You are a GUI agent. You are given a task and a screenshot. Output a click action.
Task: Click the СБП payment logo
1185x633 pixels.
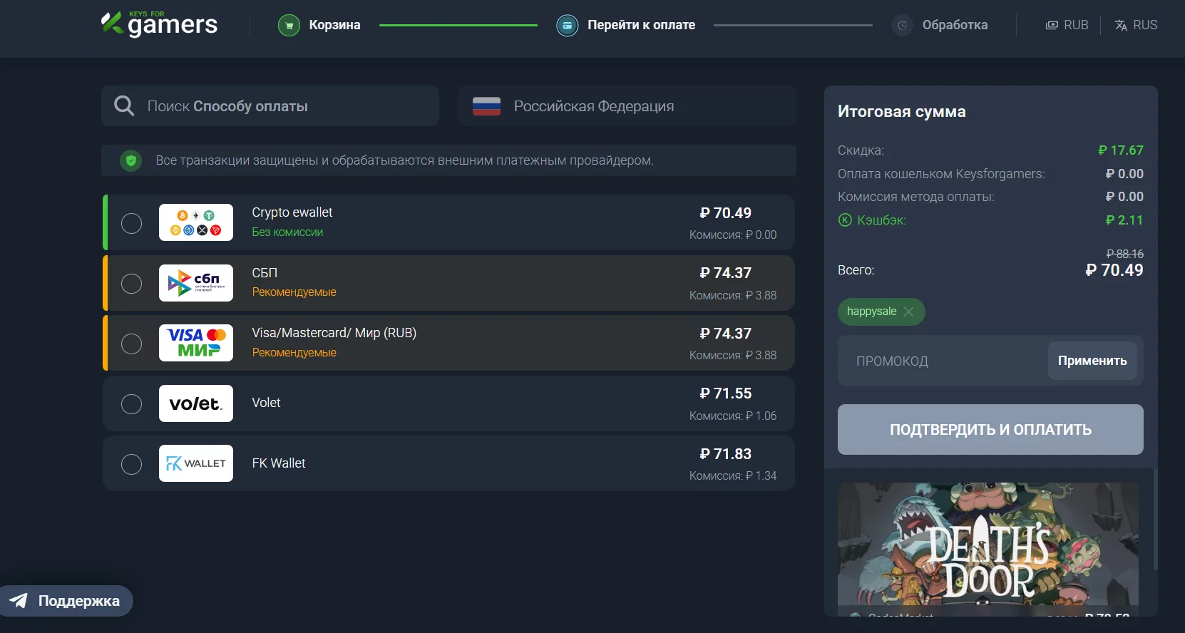(x=196, y=283)
